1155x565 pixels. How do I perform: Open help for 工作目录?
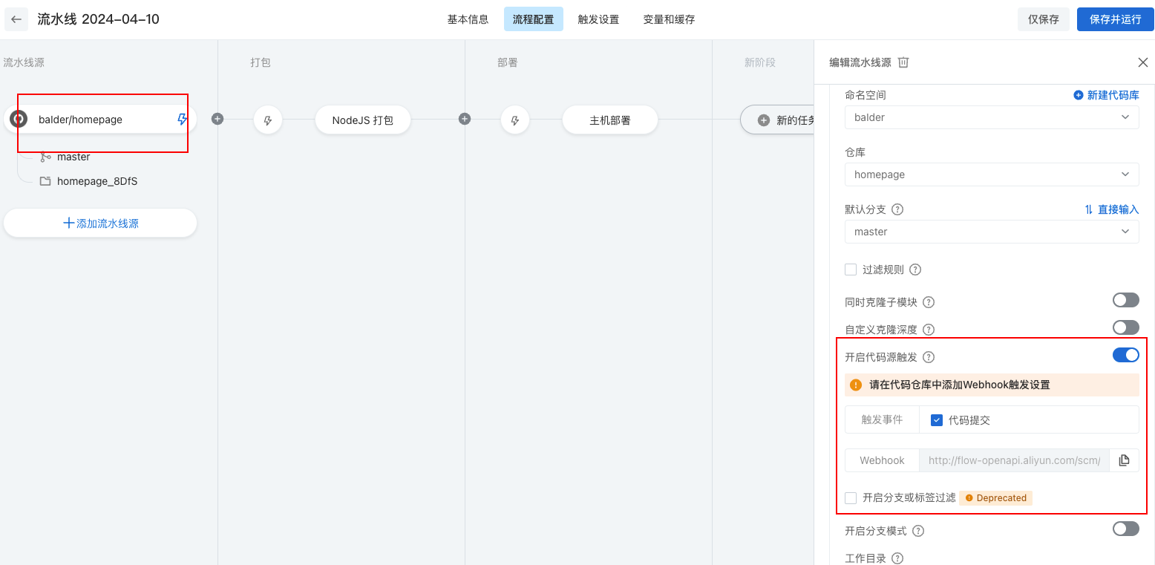coord(897,558)
